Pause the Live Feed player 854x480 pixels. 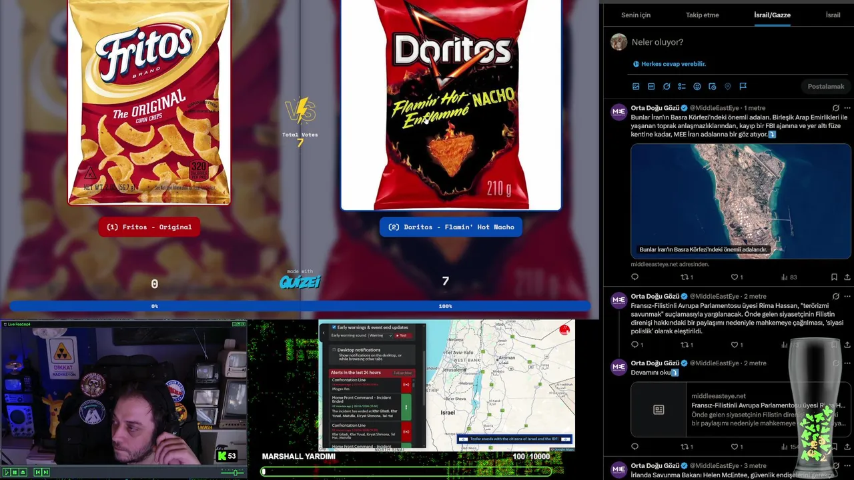(15, 472)
